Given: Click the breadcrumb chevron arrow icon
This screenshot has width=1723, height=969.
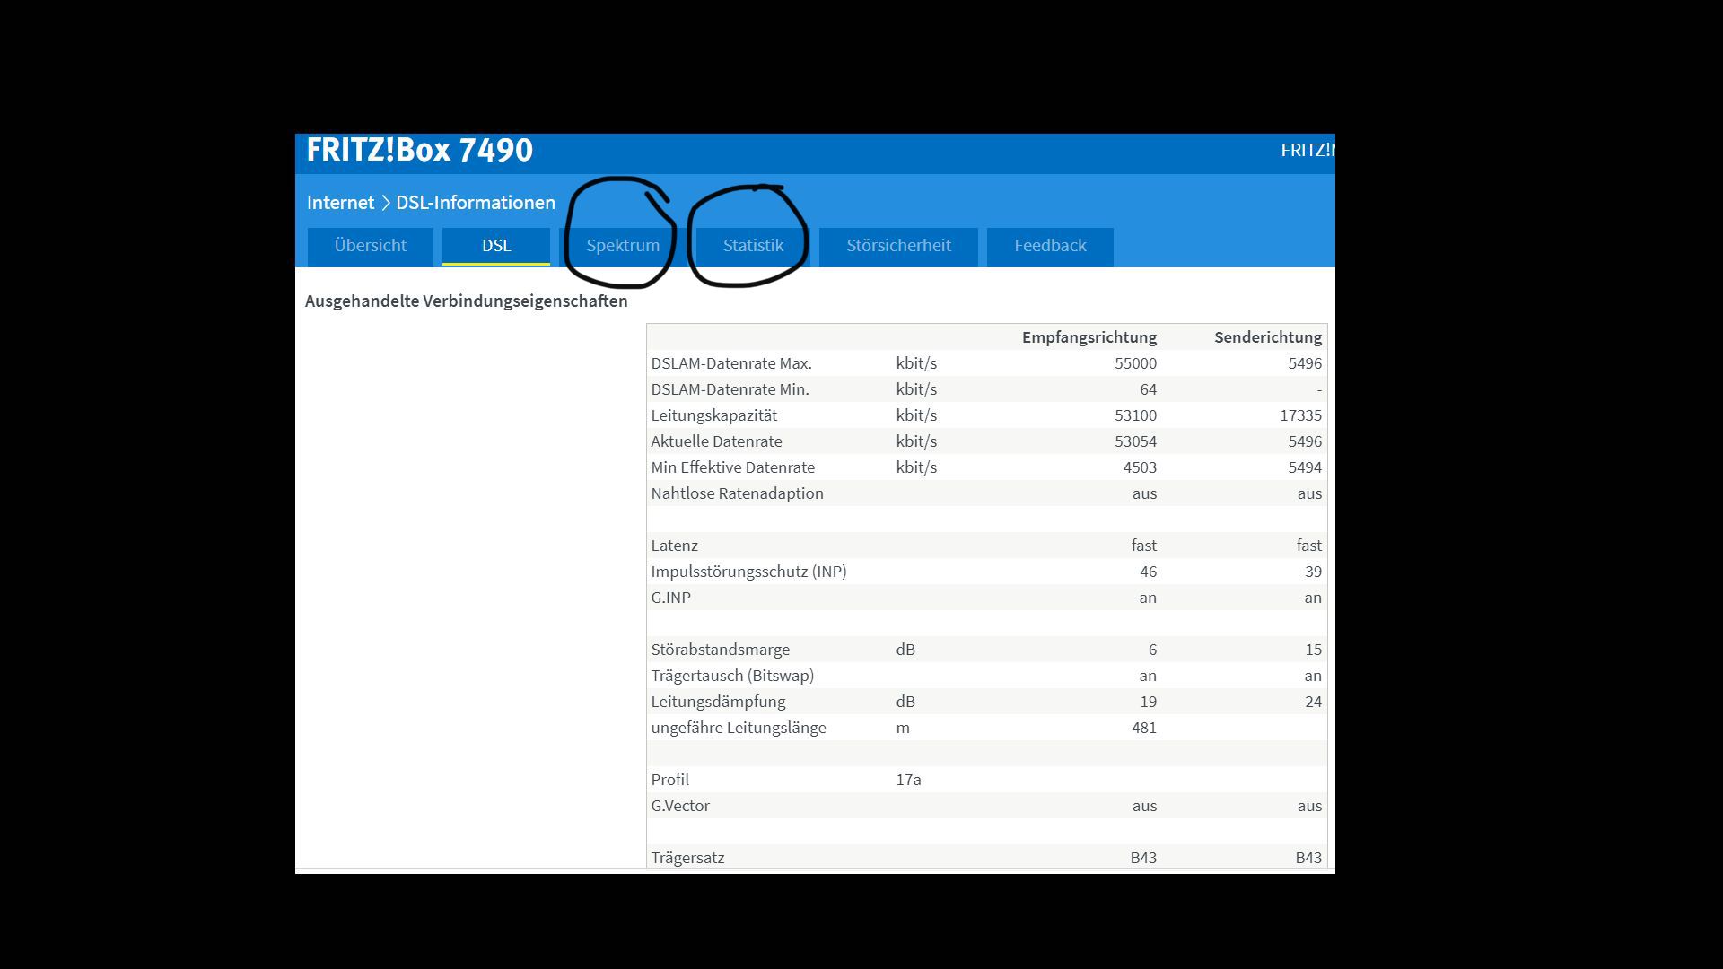Looking at the screenshot, I should coord(386,203).
